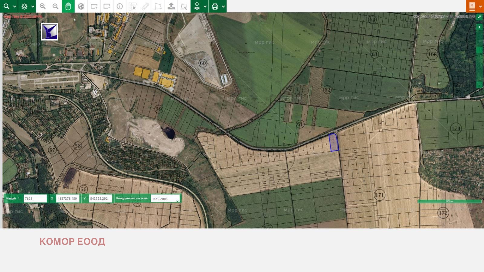Open the KKC 2005 coordinate system dropdown
The width and height of the screenshot is (484, 272).
tap(165, 199)
